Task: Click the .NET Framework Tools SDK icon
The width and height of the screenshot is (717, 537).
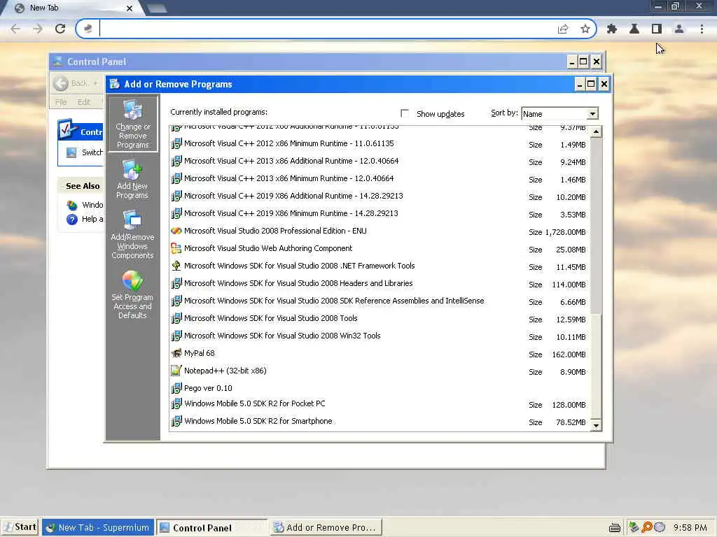Action: pyautogui.click(x=176, y=266)
